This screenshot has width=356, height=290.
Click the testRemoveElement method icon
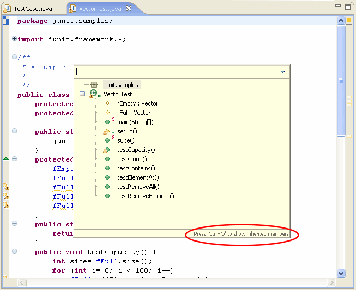coord(107,196)
